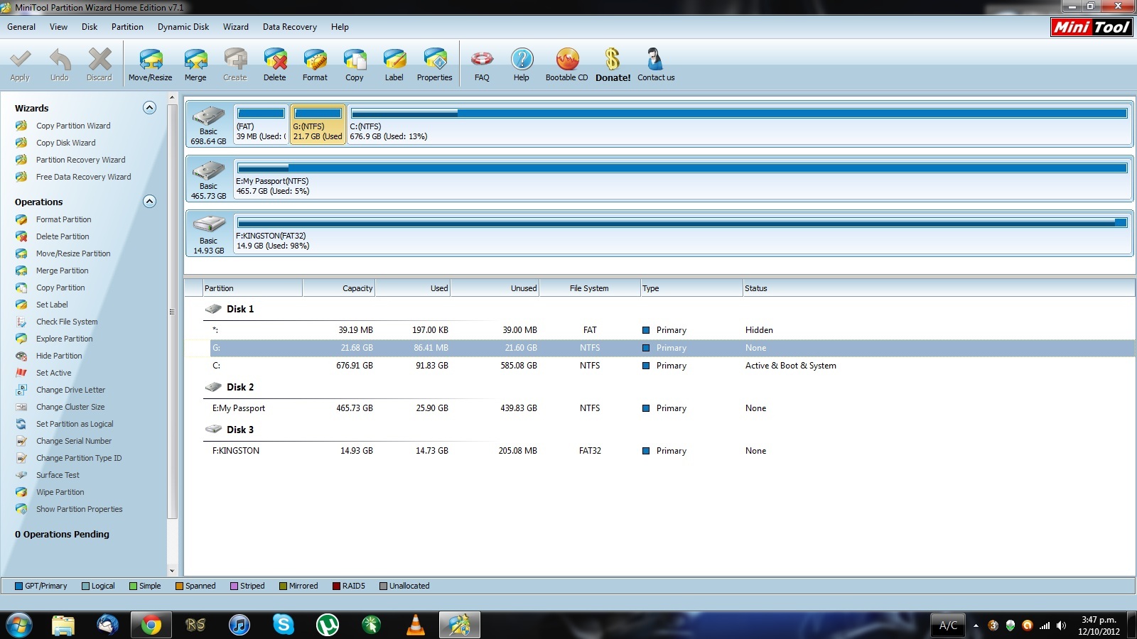Choose Format Partition in Operations
Screen dimensions: 1137x639
click(x=63, y=219)
